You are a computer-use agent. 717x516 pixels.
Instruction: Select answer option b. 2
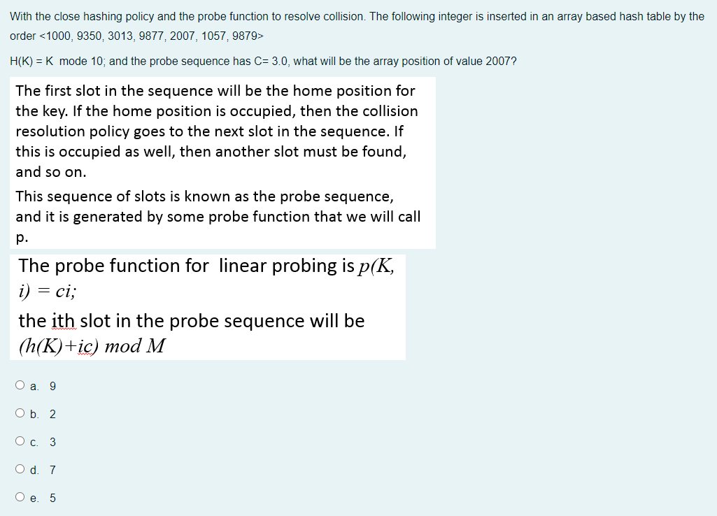point(20,413)
